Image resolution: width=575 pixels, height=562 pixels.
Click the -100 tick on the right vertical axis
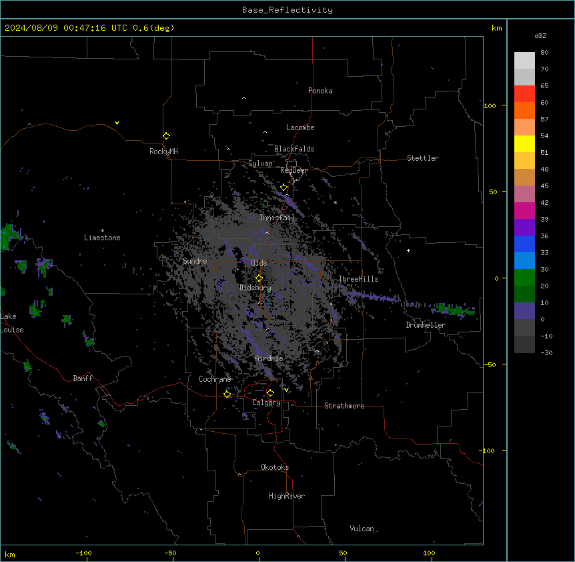(488, 451)
